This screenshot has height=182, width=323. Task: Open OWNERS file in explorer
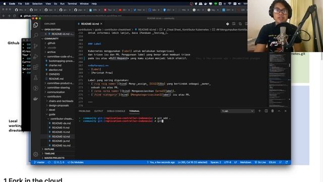point(54,74)
